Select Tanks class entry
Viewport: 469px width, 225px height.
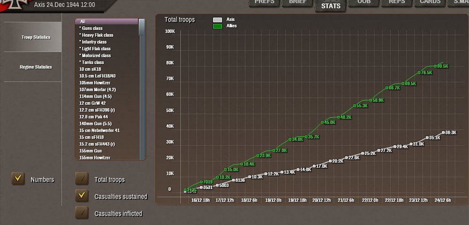pyautogui.click(x=106, y=62)
